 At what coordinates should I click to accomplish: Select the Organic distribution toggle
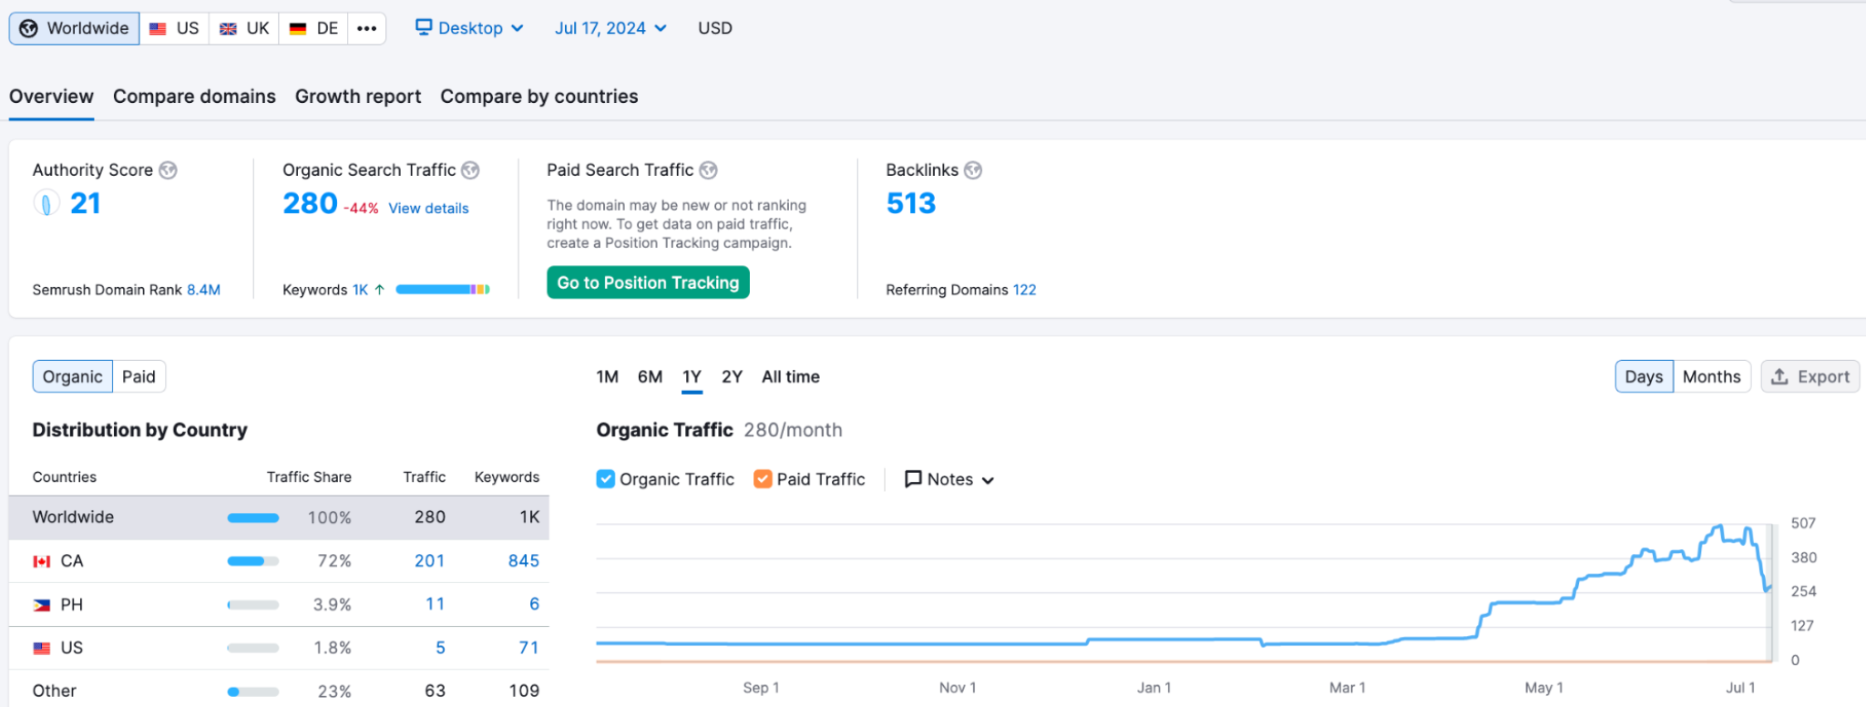pos(72,376)
